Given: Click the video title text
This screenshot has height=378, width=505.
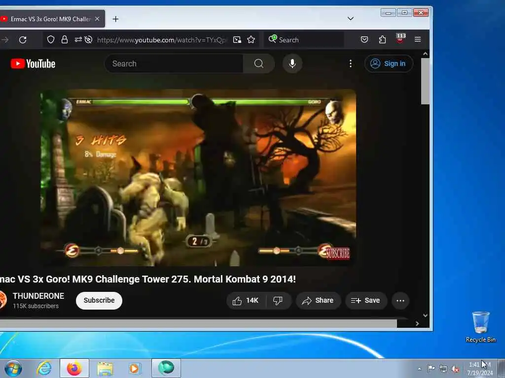Looking at the screenshot, I should click(148, 279).
